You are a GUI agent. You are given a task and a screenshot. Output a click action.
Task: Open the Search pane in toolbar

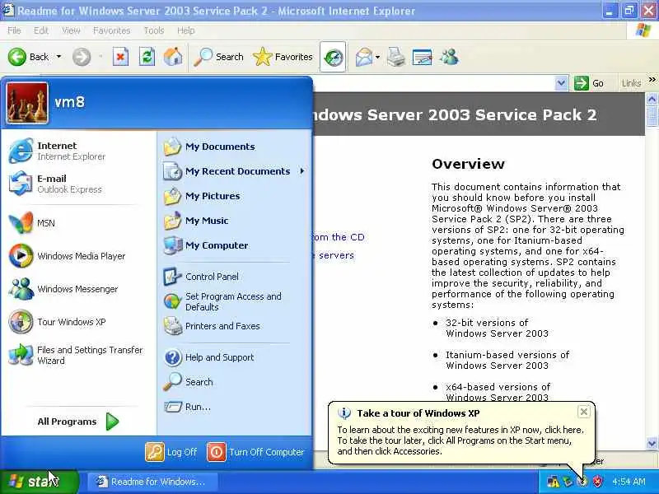point(219,57)
